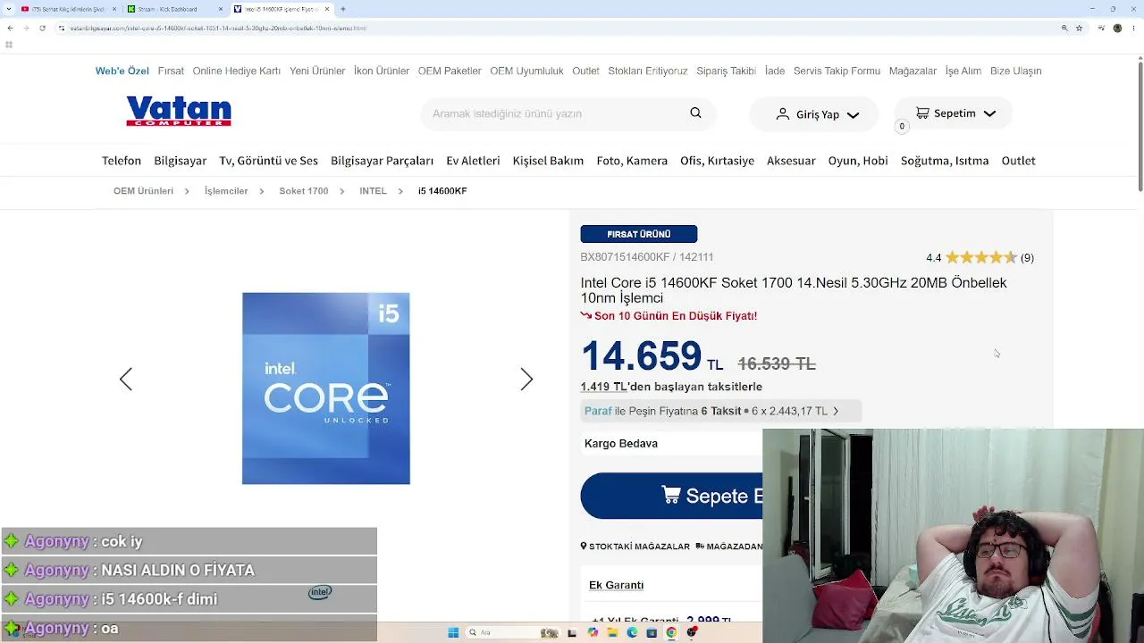Click the page vertical scrollbar

point(1140,125)
